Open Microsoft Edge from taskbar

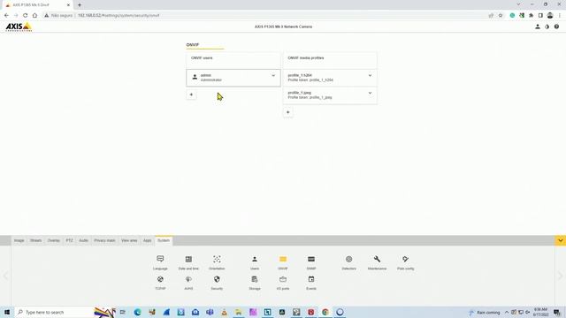[138, 312]
